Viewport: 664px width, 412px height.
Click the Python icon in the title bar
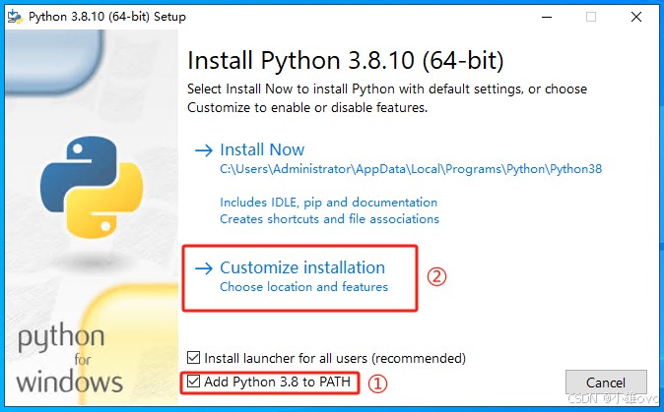[15, 17]
